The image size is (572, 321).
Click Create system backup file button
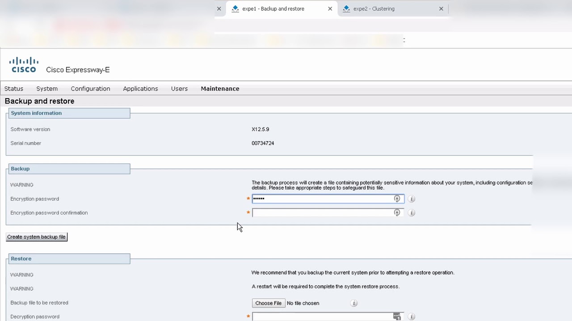point(36,237)
